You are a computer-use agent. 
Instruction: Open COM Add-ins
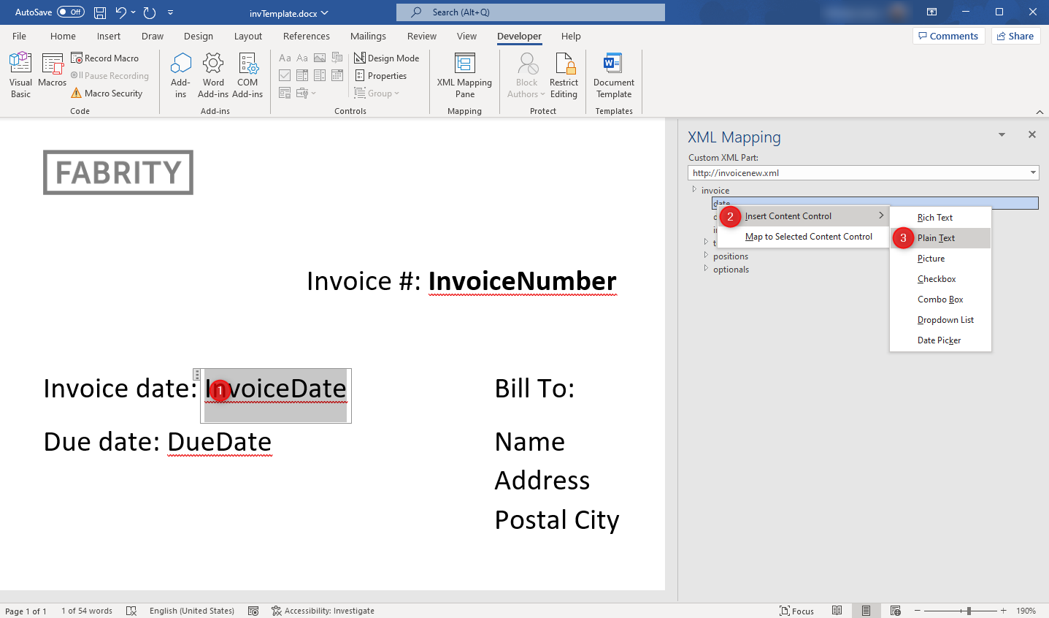point(247,75)
